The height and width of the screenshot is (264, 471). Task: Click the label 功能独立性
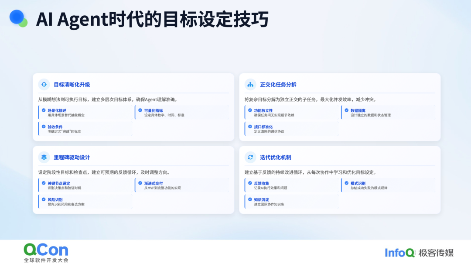tap(263, 110)
